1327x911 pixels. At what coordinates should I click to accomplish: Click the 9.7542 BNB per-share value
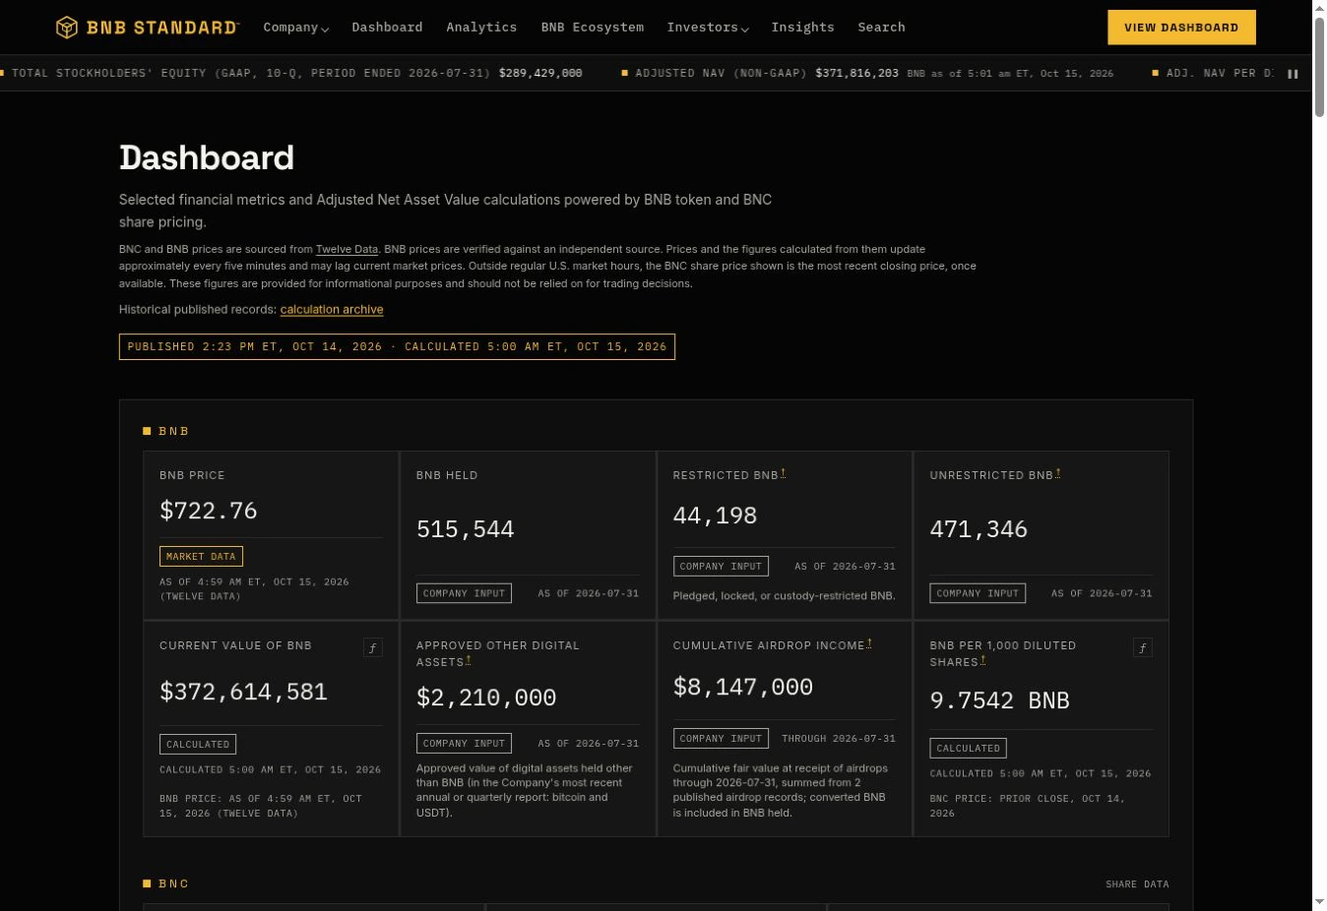pyautogui.click(x=1000, y=700)
